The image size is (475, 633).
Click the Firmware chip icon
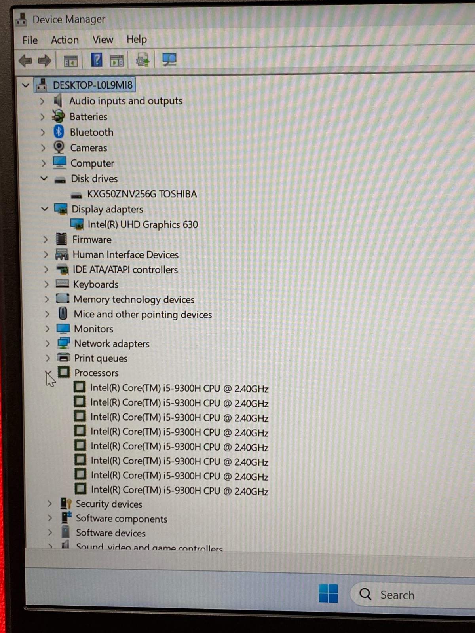tap(61, 239)
